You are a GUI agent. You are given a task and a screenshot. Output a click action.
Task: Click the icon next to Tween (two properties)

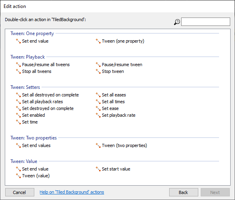pyautogui.click(x=98, y=145)
